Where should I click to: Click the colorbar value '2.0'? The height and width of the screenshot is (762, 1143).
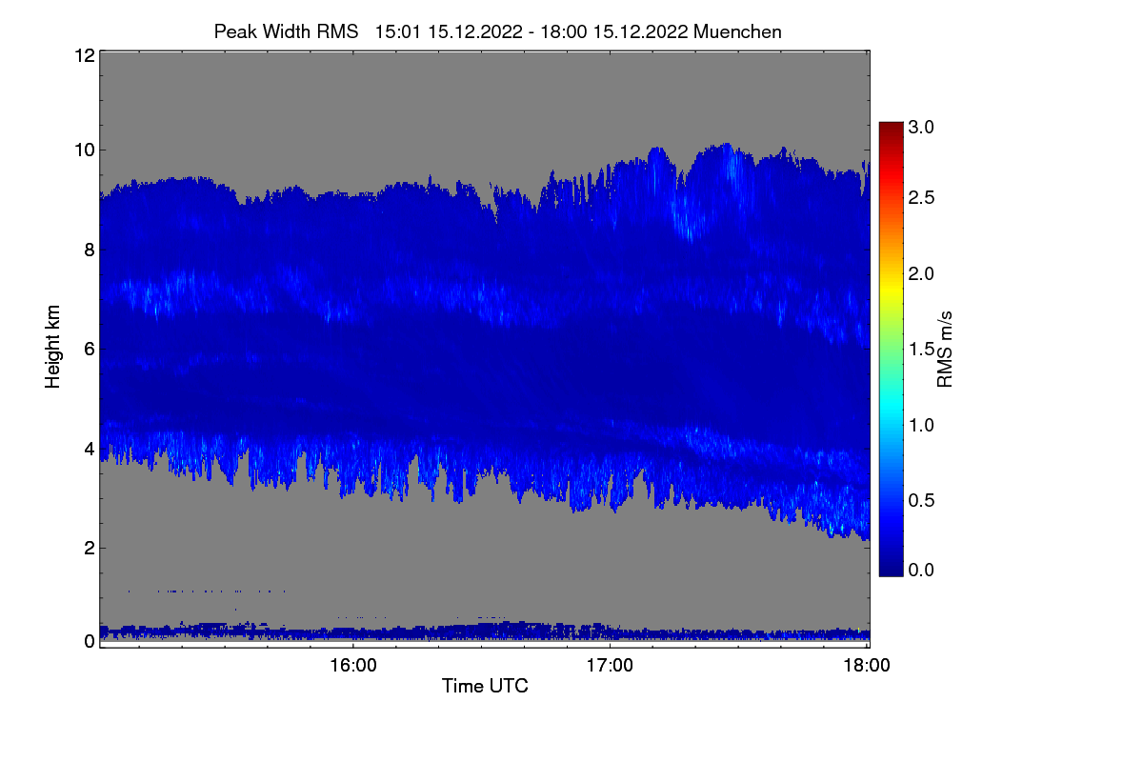pyautogui.click(x=921, y=273)
